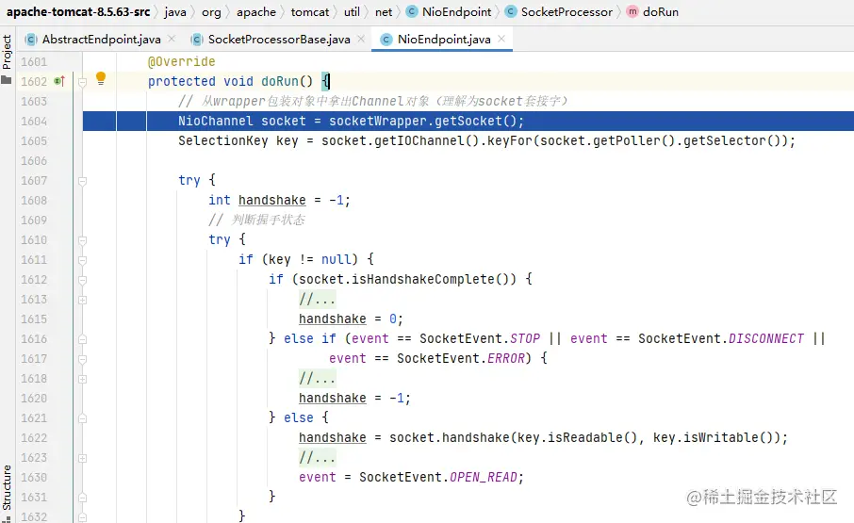Close the NioEndpoint.java tab
854x523 pixels.
coord(501,39)
